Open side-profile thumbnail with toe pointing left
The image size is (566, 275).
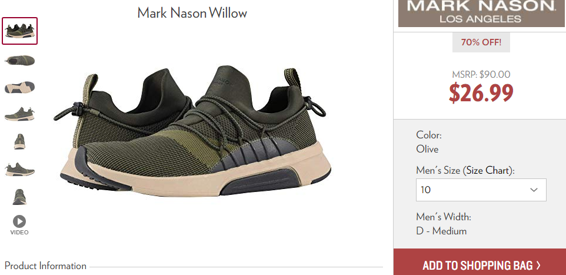(x=19, y=114)
